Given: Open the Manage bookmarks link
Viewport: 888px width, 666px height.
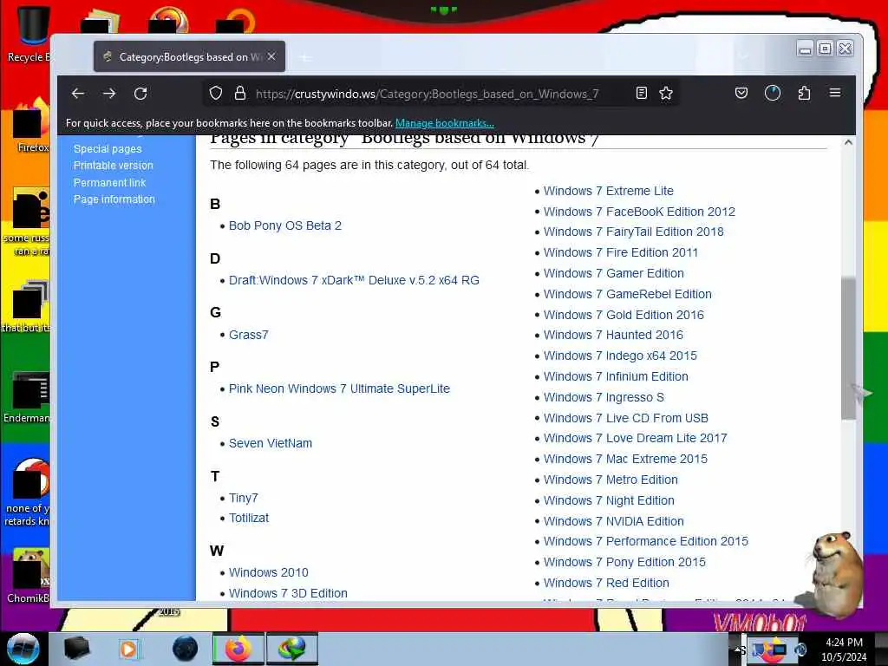Looking at the screenshot, I should pyautogui.click(x=445, y=123).
